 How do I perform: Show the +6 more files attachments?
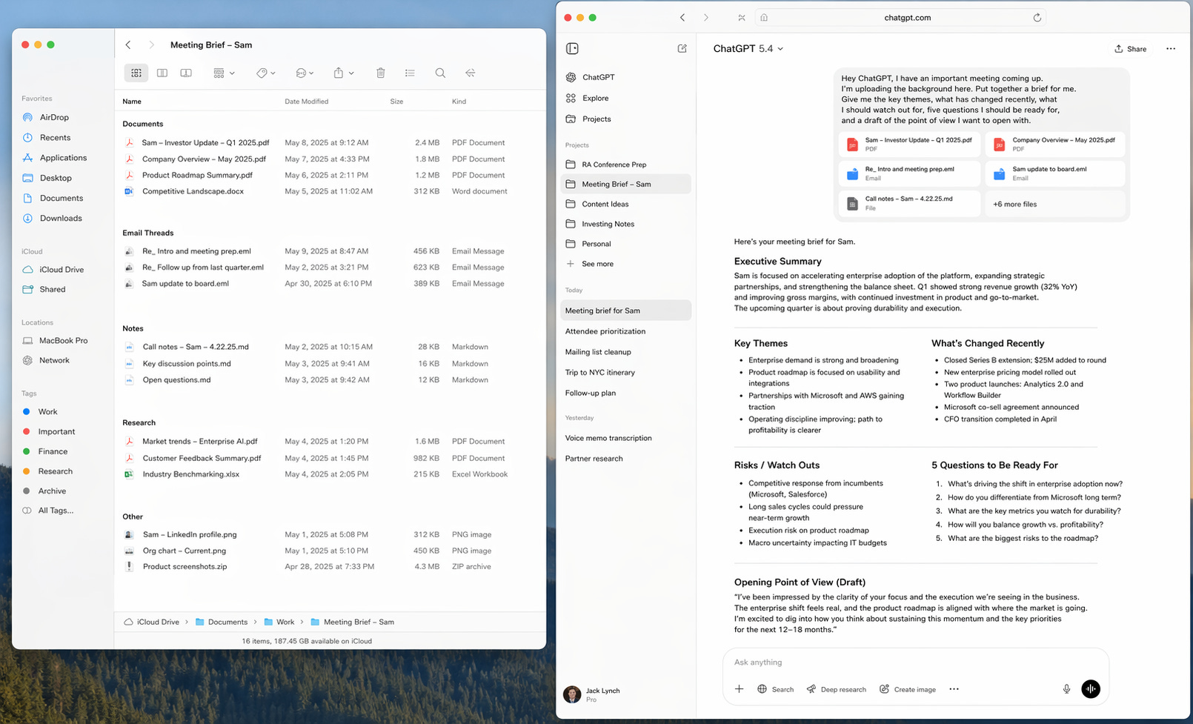pos(1055,204)
